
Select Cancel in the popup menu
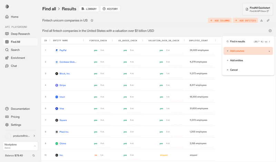pos(234,70)
